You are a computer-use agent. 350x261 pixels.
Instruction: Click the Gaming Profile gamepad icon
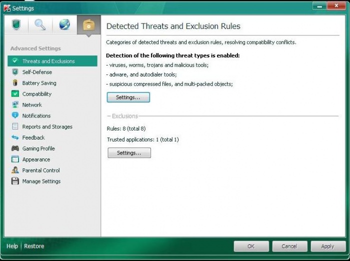coord(15,148)
